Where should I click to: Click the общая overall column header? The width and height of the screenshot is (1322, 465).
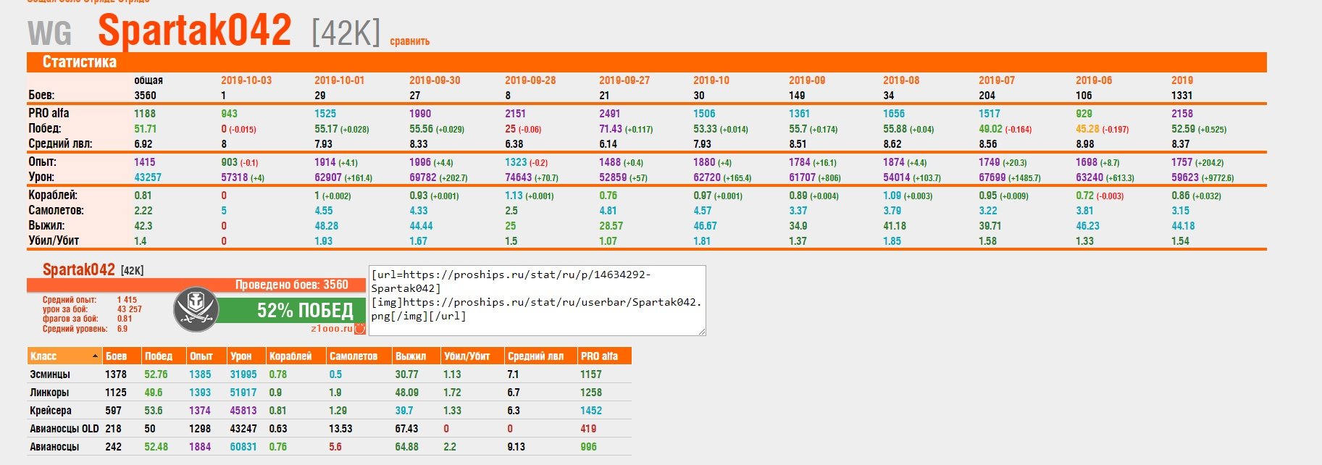[148, 80]
